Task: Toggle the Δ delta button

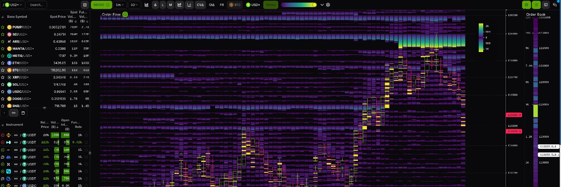Action: pos(155,5)
